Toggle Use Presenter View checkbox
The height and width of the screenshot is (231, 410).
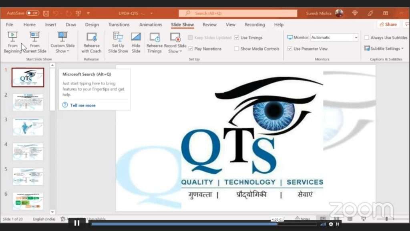pyautogui.click(x=290, y=49)
